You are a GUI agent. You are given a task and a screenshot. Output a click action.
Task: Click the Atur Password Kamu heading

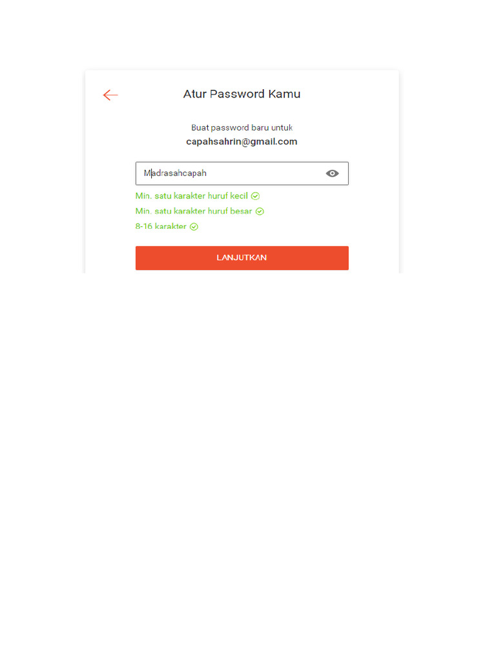(x=242, y=94)
